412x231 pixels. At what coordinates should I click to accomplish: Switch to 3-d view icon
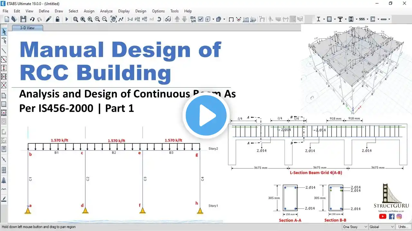[130, 19]
